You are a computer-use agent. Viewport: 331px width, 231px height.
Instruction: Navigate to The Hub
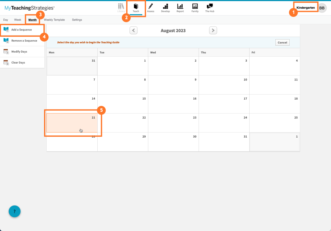point(209,8)
